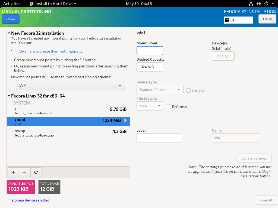Collapse the New Fedora 32 Installation section

[9, 33]
